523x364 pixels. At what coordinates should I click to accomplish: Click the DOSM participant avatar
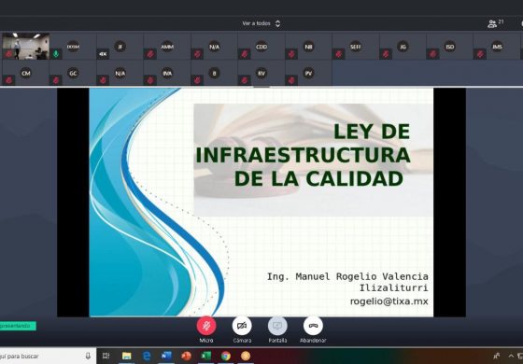click(x=73, y=47)
